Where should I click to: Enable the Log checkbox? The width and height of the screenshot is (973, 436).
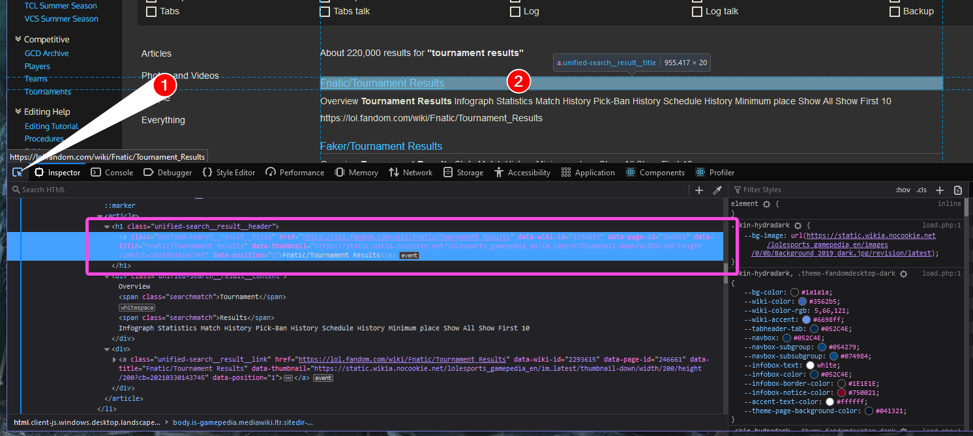point(515,11)
